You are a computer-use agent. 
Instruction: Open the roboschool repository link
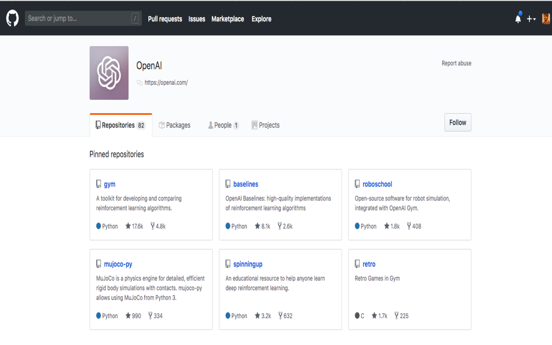pos(377,184)
